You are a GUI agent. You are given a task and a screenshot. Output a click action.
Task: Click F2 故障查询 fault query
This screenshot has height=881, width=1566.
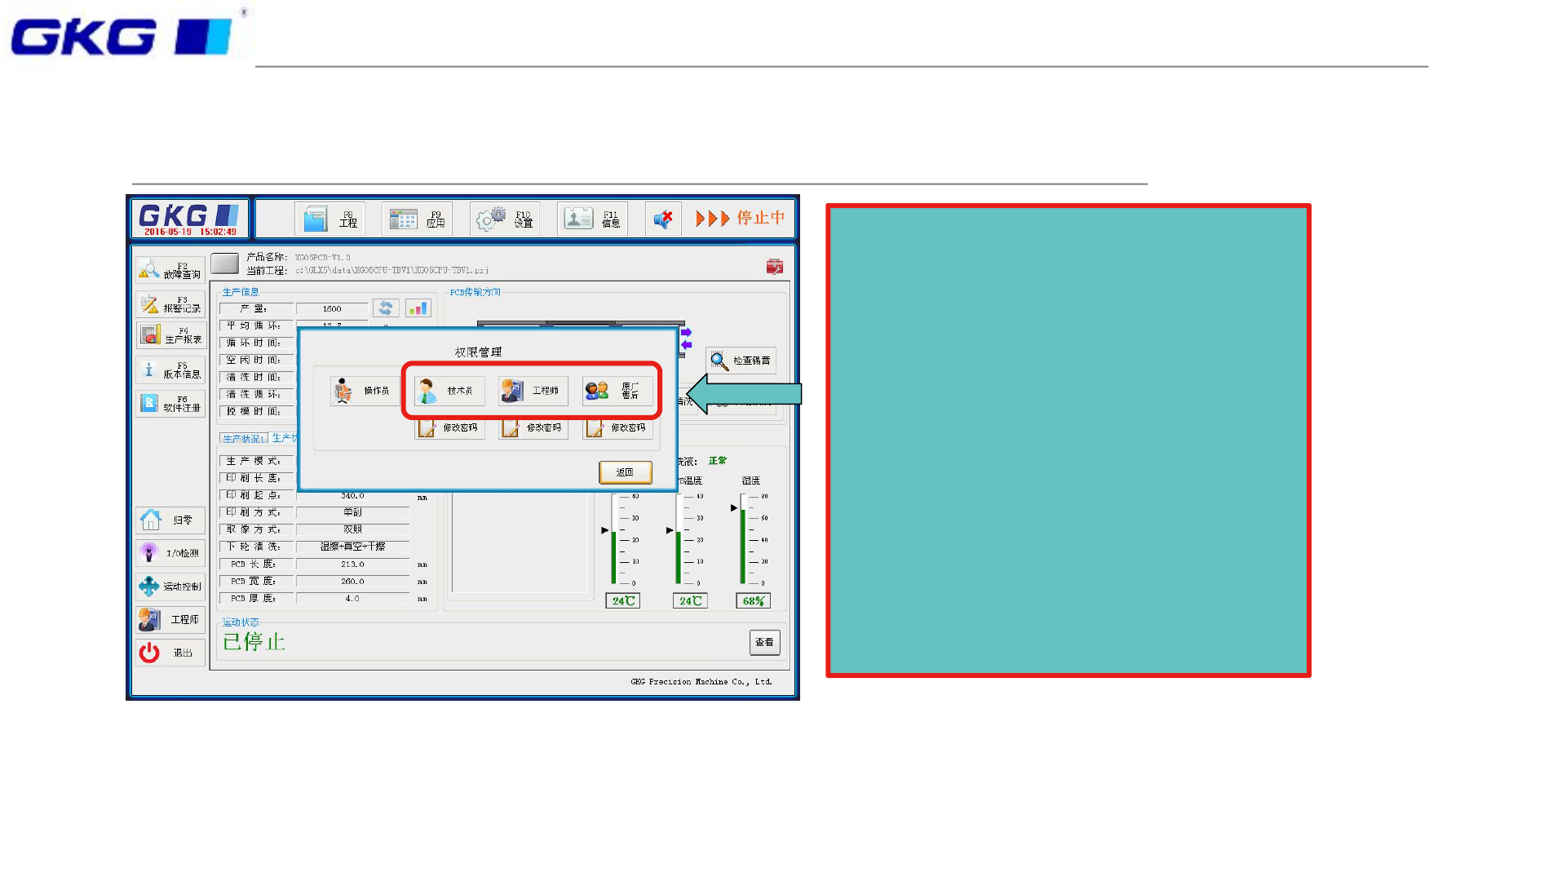tap(170, 270)
